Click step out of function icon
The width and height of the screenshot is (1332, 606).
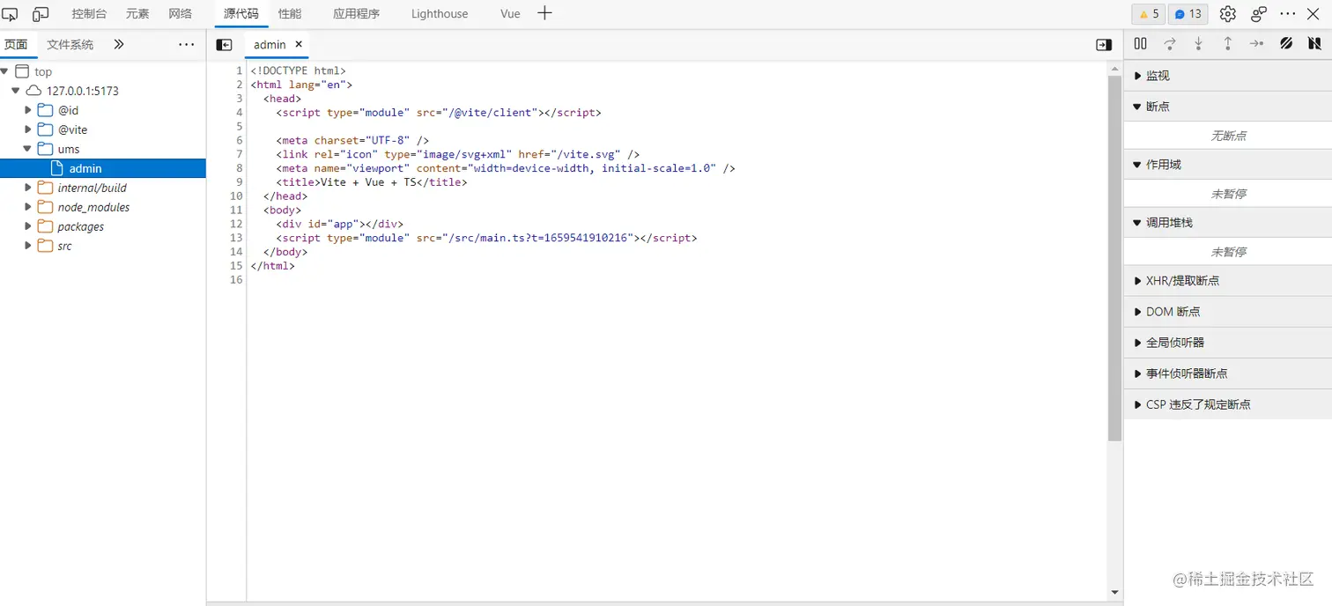pyautogui.click(x=1227, y=43)
